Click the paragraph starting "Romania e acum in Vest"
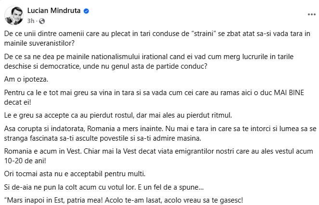The height and width of the screenshot is (205, 319). (159, 156)
